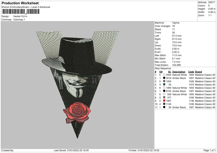217x153 pixels.
Task: Click the 'Brand' column header
Action: (199, 72)
